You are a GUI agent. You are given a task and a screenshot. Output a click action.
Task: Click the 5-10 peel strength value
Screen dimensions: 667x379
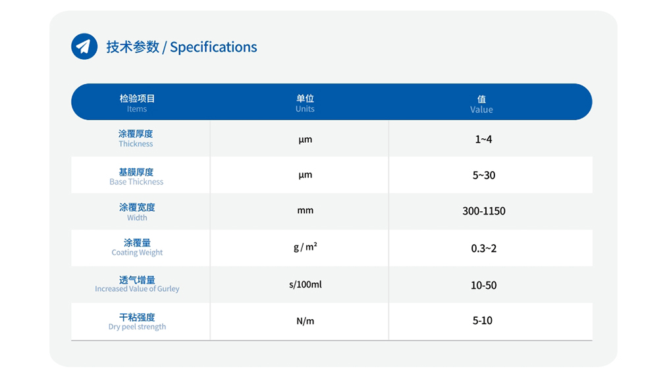pyautogui.click(x=483, y=320)
